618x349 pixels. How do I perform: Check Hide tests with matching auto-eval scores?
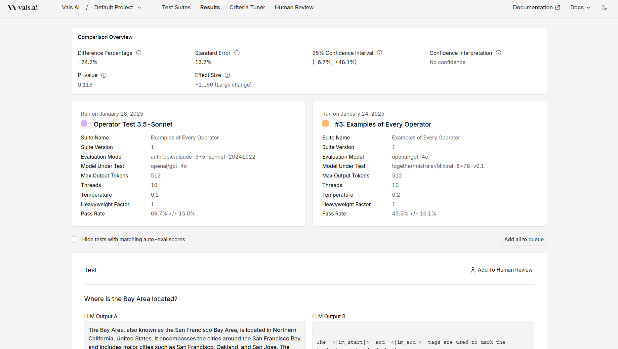coord(74,240)
